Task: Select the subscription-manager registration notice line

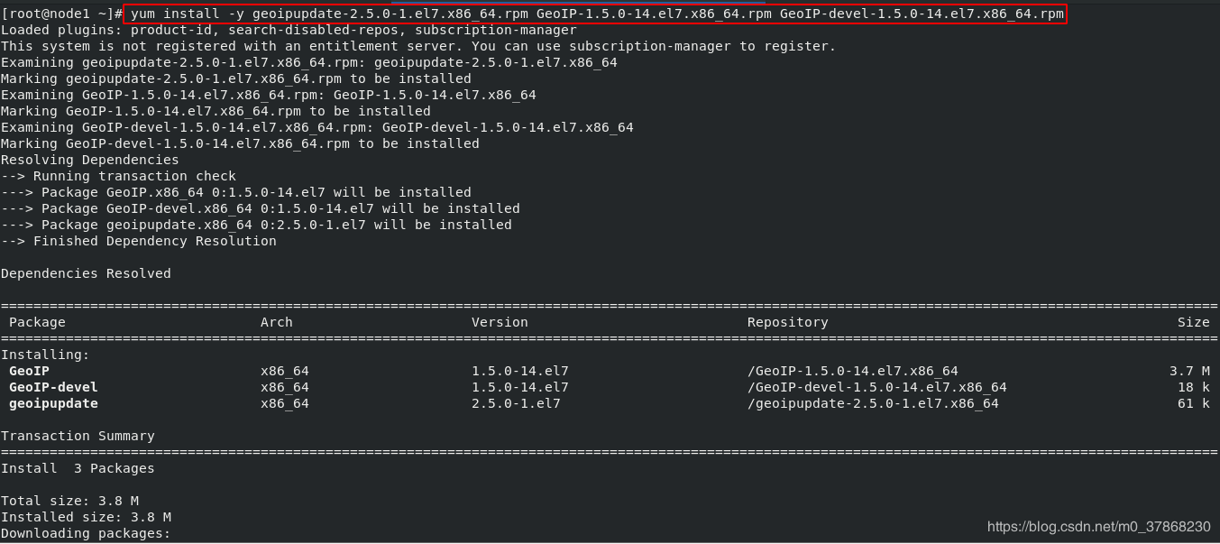Action: coord(418,46)
